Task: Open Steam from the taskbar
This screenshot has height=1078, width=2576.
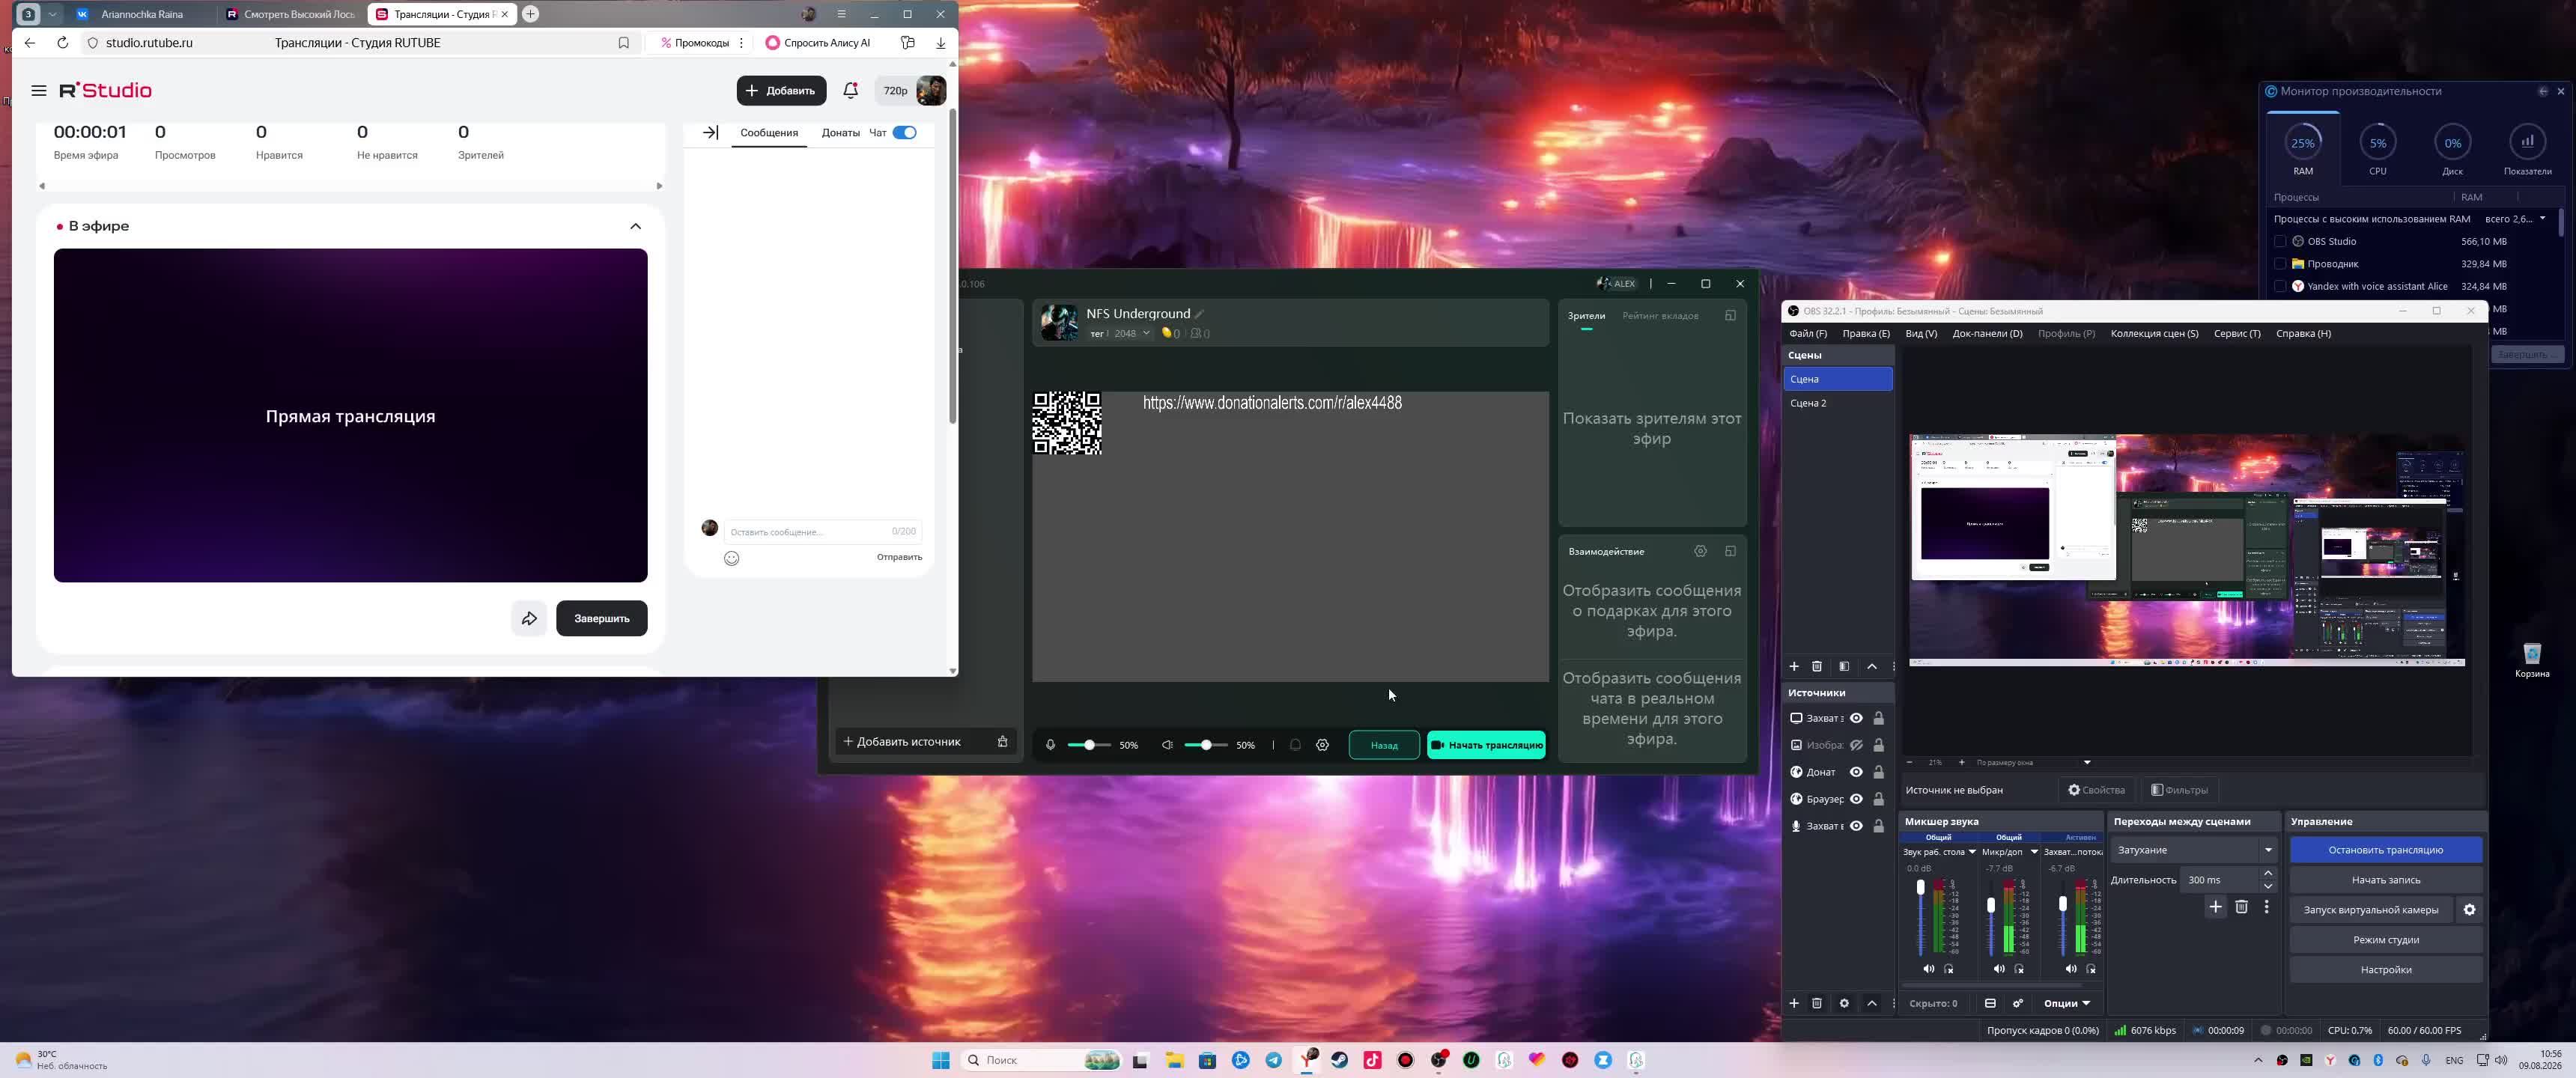Action: [x=1340, y=1060]
